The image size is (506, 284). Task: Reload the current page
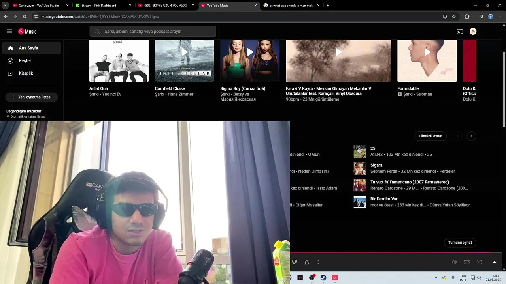[25, 17]
